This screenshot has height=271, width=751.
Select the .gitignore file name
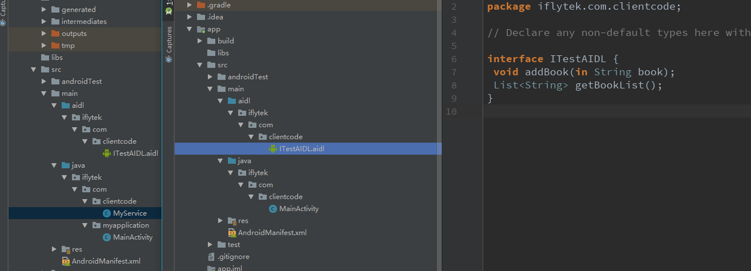tap(234, 257)
